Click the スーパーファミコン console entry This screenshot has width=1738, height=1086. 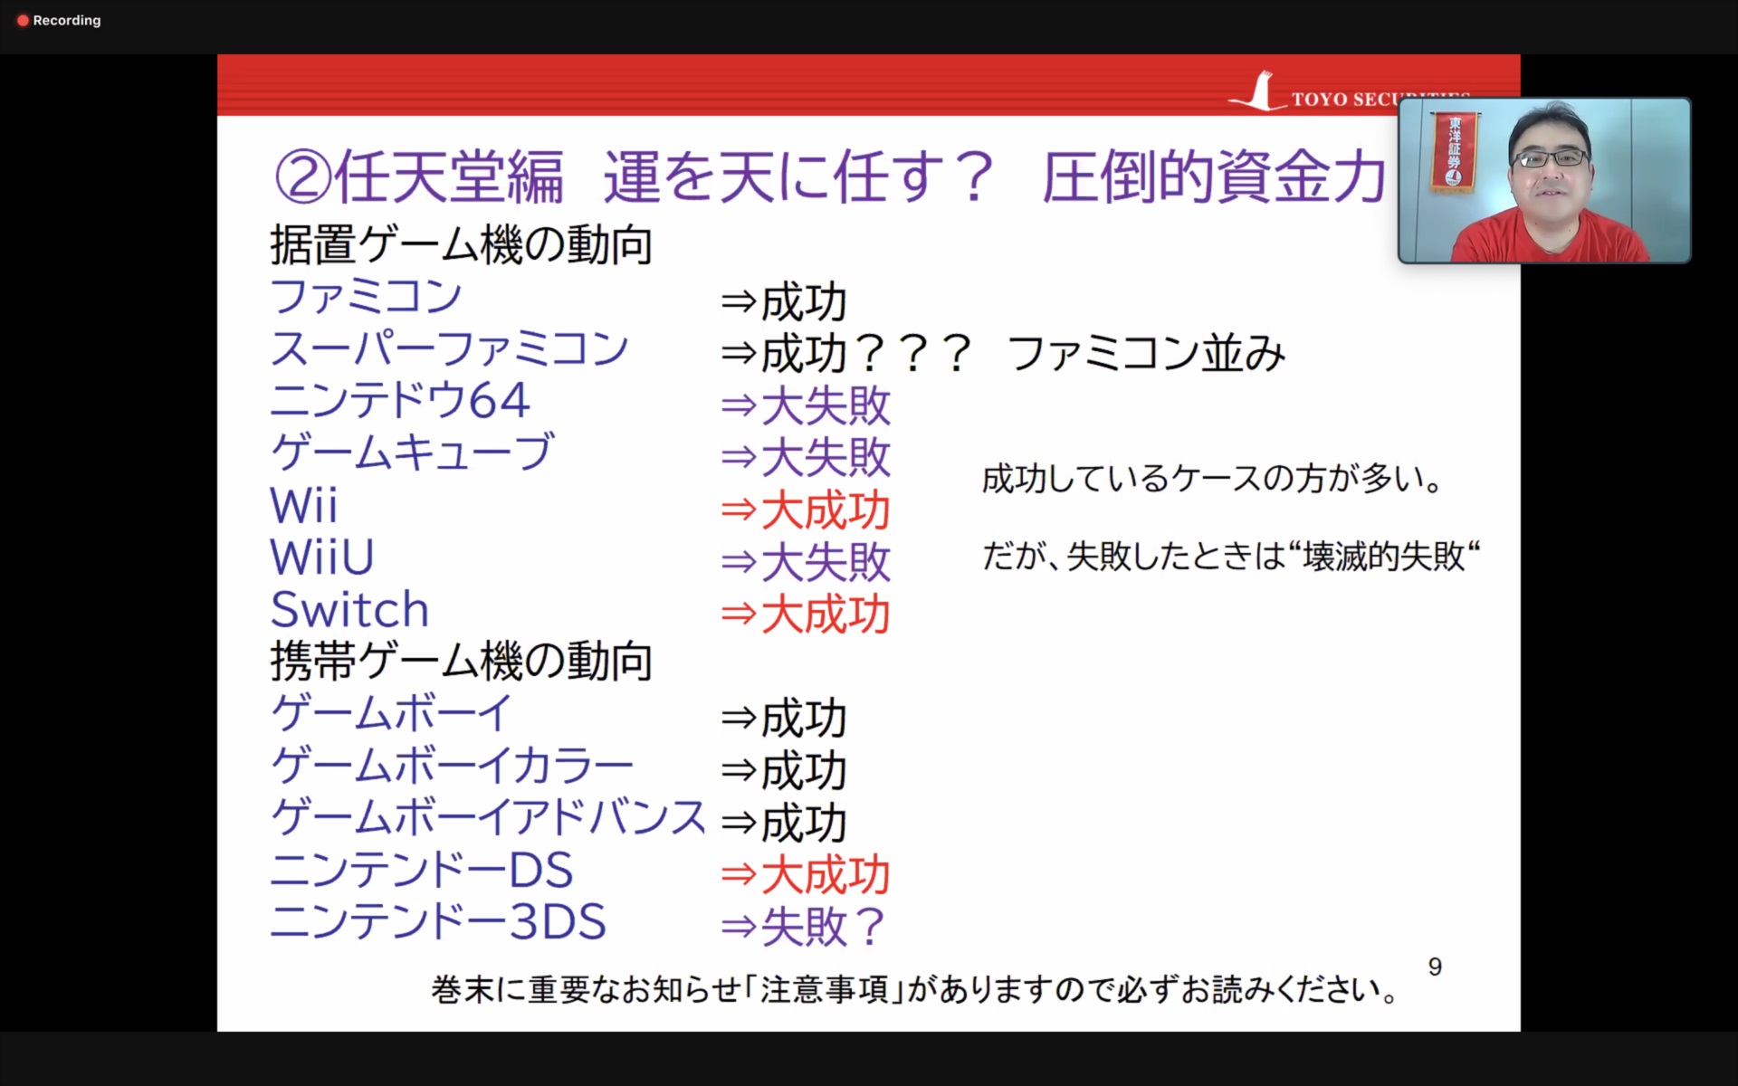point(449,349)
